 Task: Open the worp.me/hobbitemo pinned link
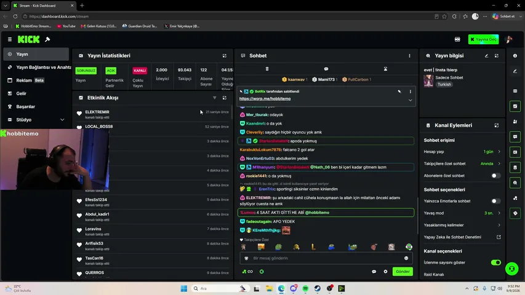tap(265, 99)
